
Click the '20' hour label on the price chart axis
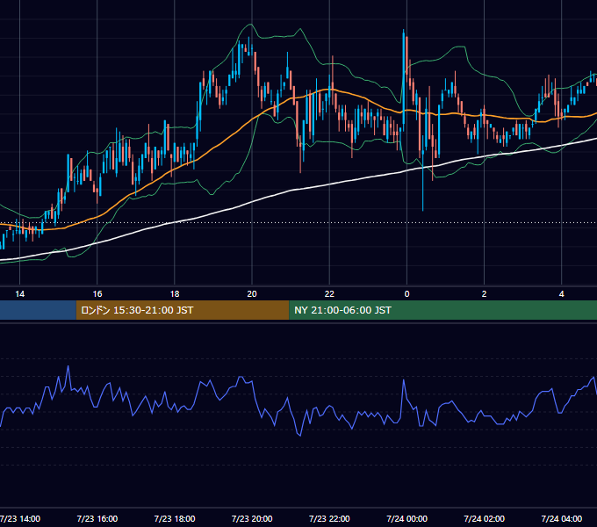point(252,294)
